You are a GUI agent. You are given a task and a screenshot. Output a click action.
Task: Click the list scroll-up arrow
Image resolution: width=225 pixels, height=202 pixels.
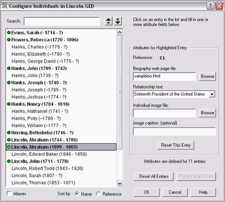click(120, 32)
